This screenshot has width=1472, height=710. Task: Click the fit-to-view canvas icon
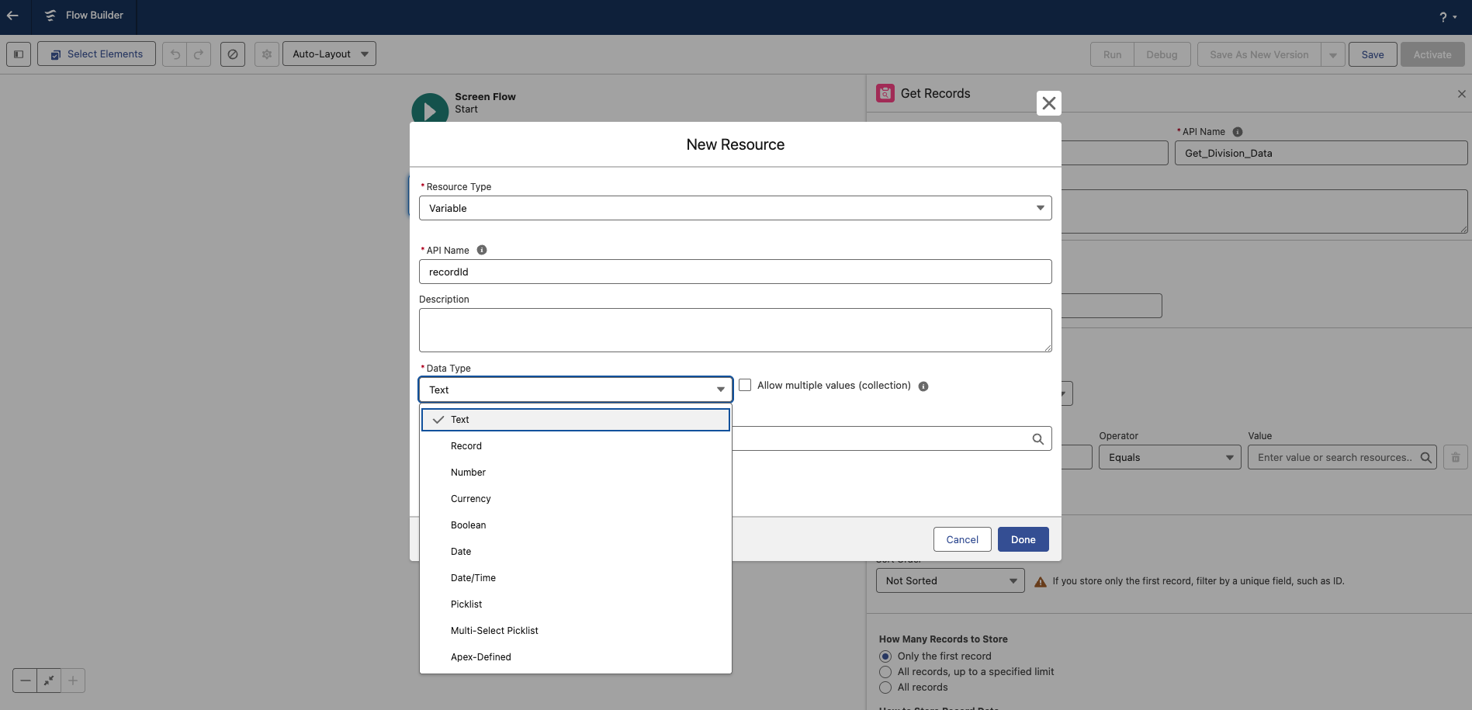pos(49,681)
